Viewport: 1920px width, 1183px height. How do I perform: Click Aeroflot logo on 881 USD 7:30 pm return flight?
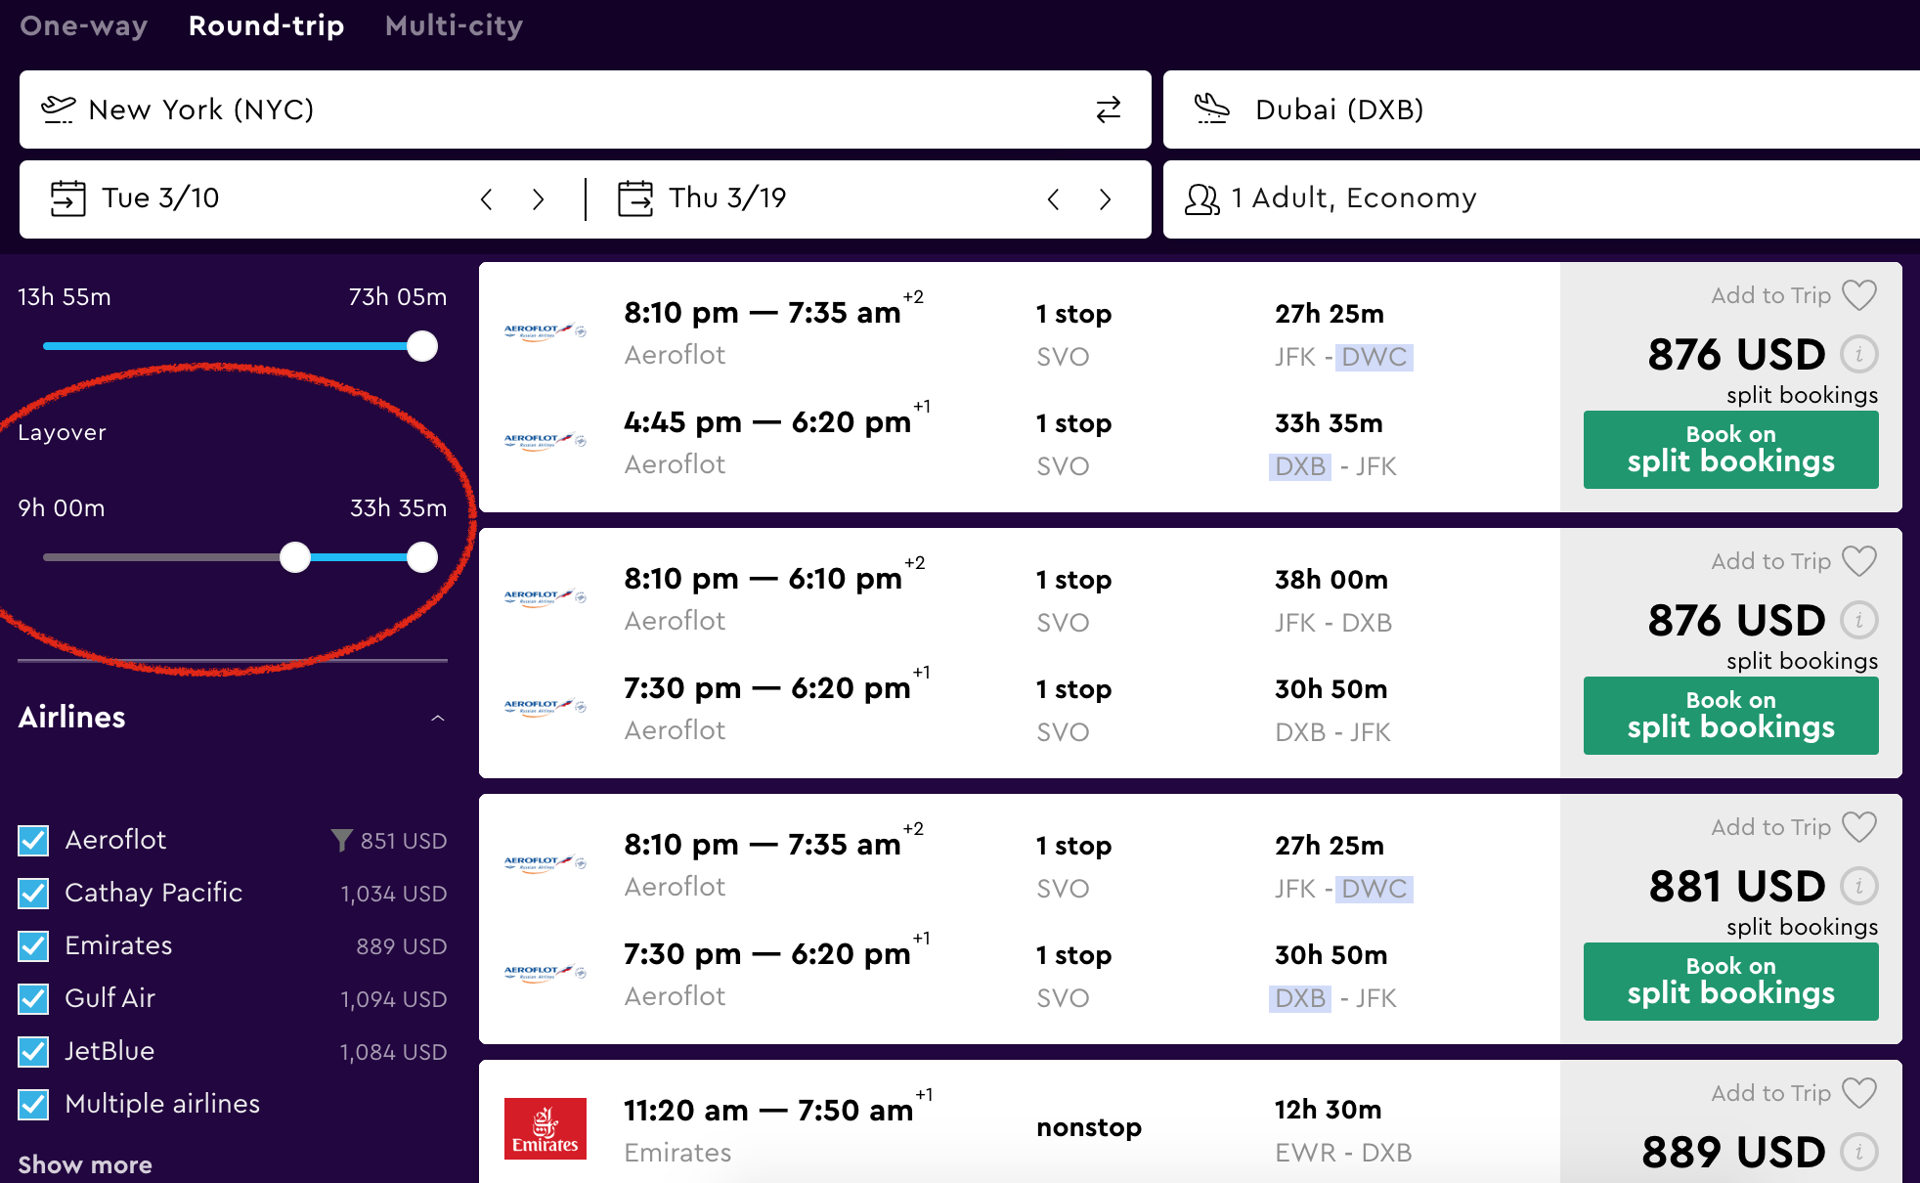click(545, 974)
